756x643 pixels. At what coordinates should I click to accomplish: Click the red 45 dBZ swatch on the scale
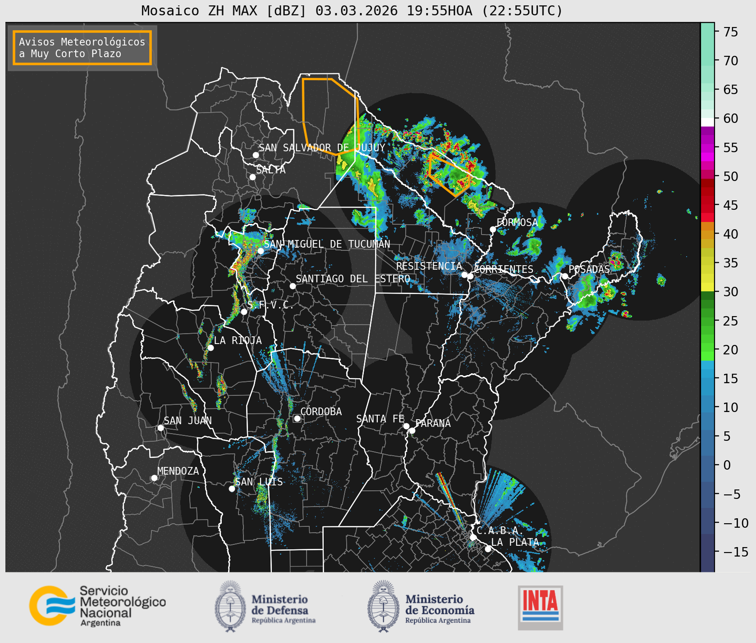click(707, 209)
